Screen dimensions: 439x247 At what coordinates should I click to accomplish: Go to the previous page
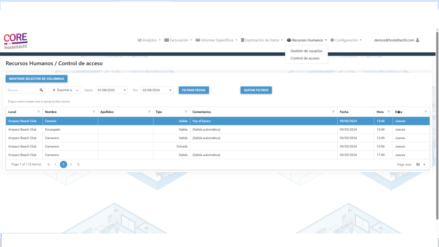point(56,164)
